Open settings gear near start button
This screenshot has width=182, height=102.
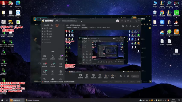[x=128, y=76]
